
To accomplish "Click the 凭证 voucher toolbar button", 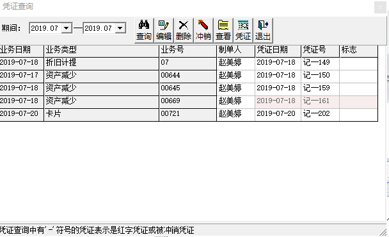I will pyautogui.click(x=243, y=30).
